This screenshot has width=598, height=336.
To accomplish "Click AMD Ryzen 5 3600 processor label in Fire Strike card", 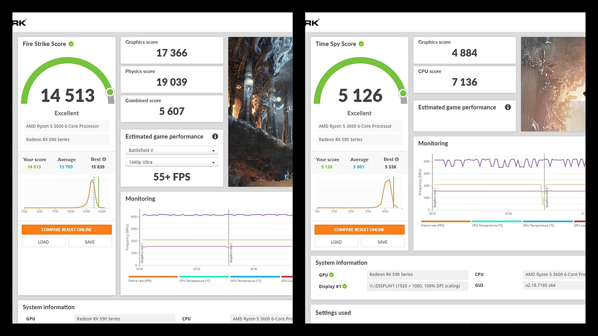I will click(x=67, y=126).
